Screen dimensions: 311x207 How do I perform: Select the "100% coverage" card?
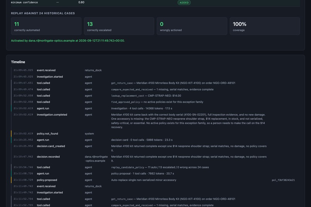pyautogui.click(x=265, y=26)
